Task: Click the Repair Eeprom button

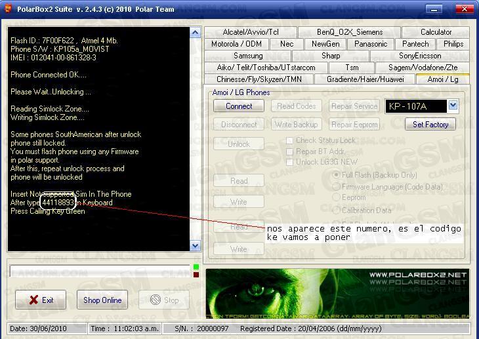Action: (354, 125)
